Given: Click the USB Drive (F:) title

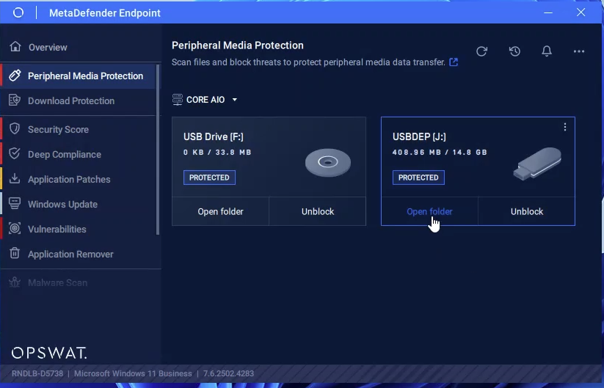Looking at the screenshot, I should 214,136.
